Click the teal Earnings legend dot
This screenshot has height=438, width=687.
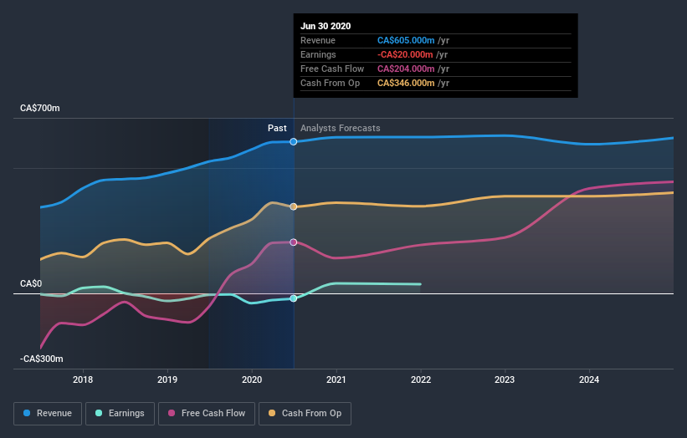tap(99, 413)
